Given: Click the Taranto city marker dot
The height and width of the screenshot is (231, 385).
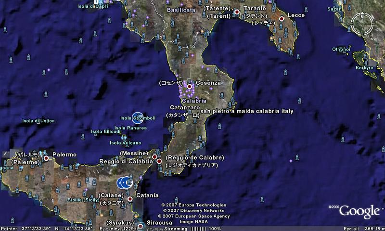Looking at the screenshot, I should tap(237, 12).
